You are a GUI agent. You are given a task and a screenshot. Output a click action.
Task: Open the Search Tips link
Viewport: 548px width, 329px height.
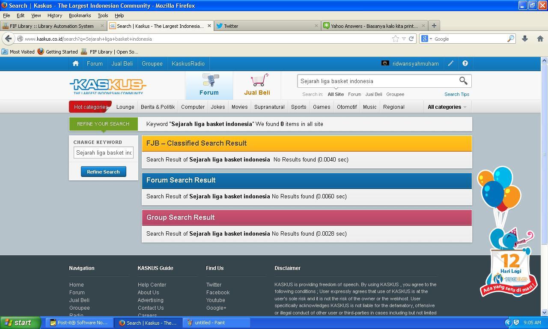point(457,94)
